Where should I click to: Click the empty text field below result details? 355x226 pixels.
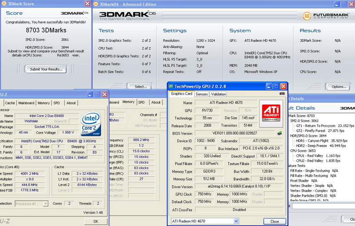point(323,206)
